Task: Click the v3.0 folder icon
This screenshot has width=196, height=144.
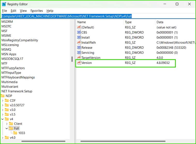Action: click(x=7, y=110)
